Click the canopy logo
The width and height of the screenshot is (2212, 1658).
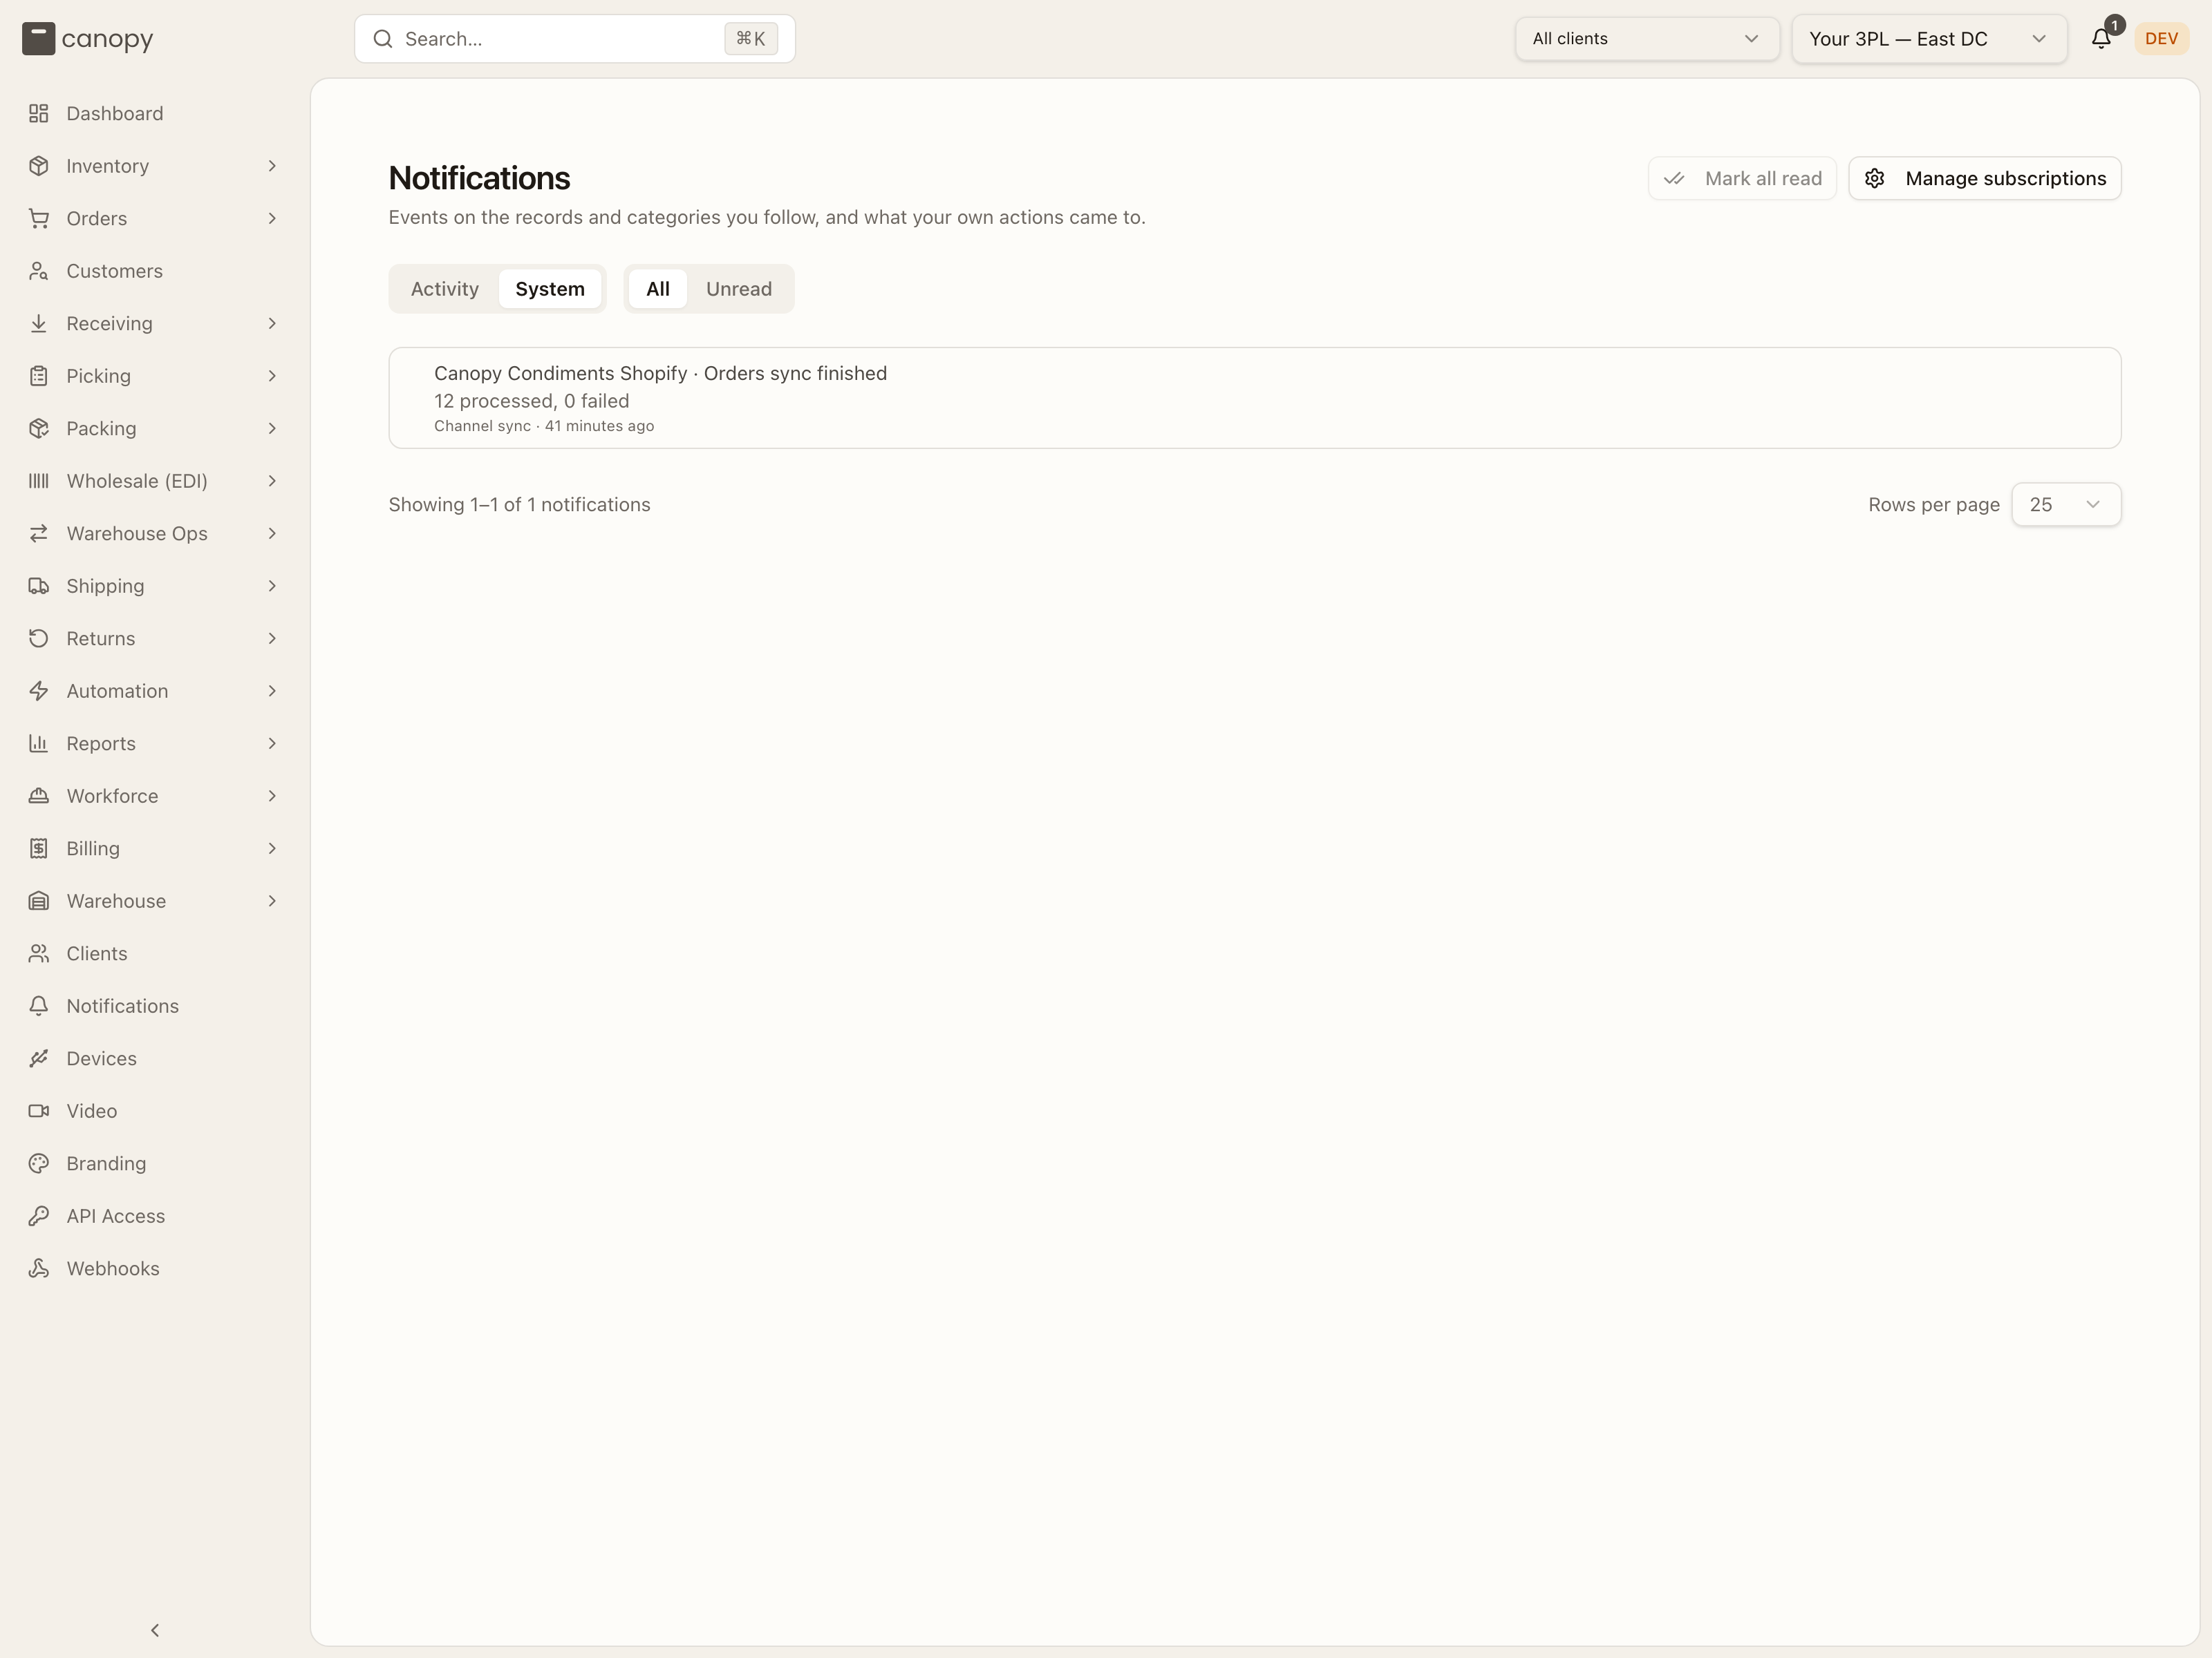(x=88, y=39)
